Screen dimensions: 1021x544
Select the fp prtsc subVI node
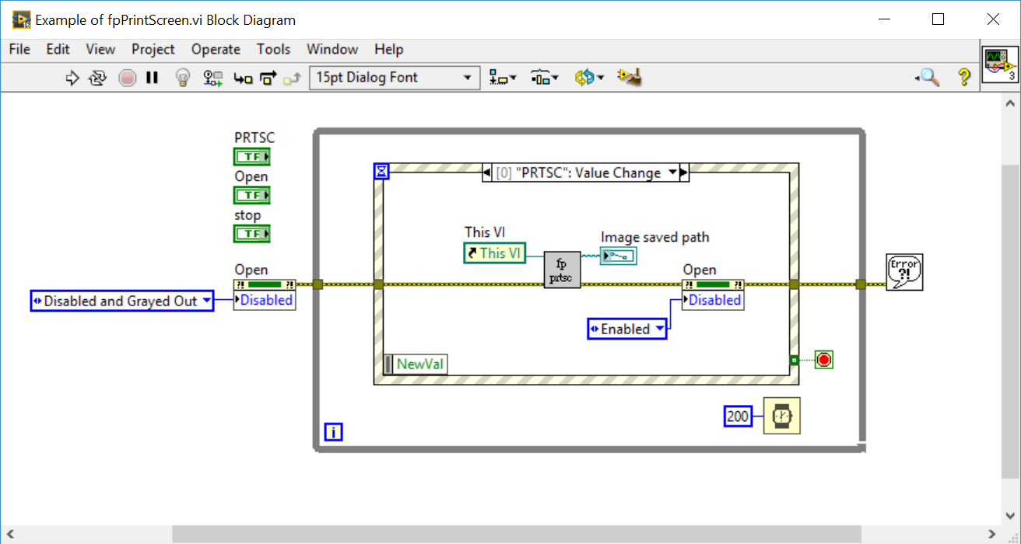tap(561, 270)
